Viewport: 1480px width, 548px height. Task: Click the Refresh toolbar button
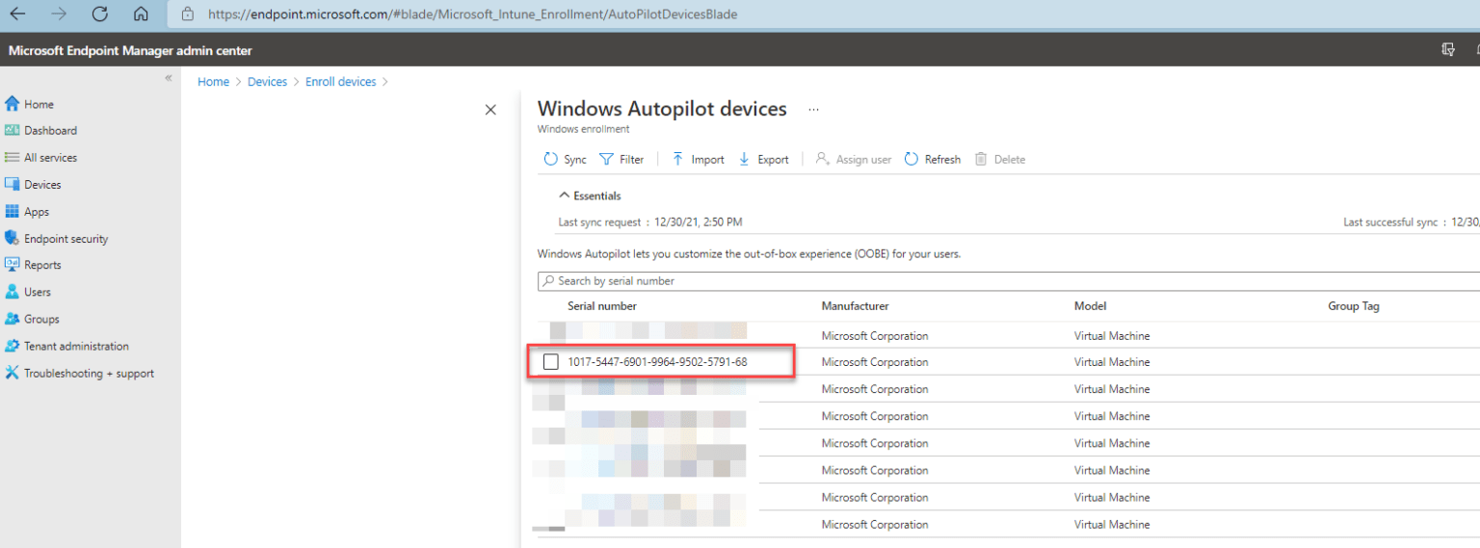(932, 159)
